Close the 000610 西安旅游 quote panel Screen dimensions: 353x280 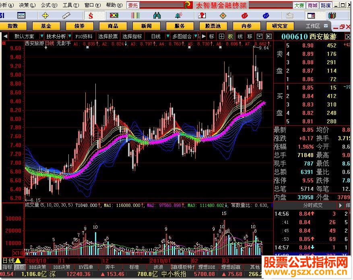pos(348,37)
